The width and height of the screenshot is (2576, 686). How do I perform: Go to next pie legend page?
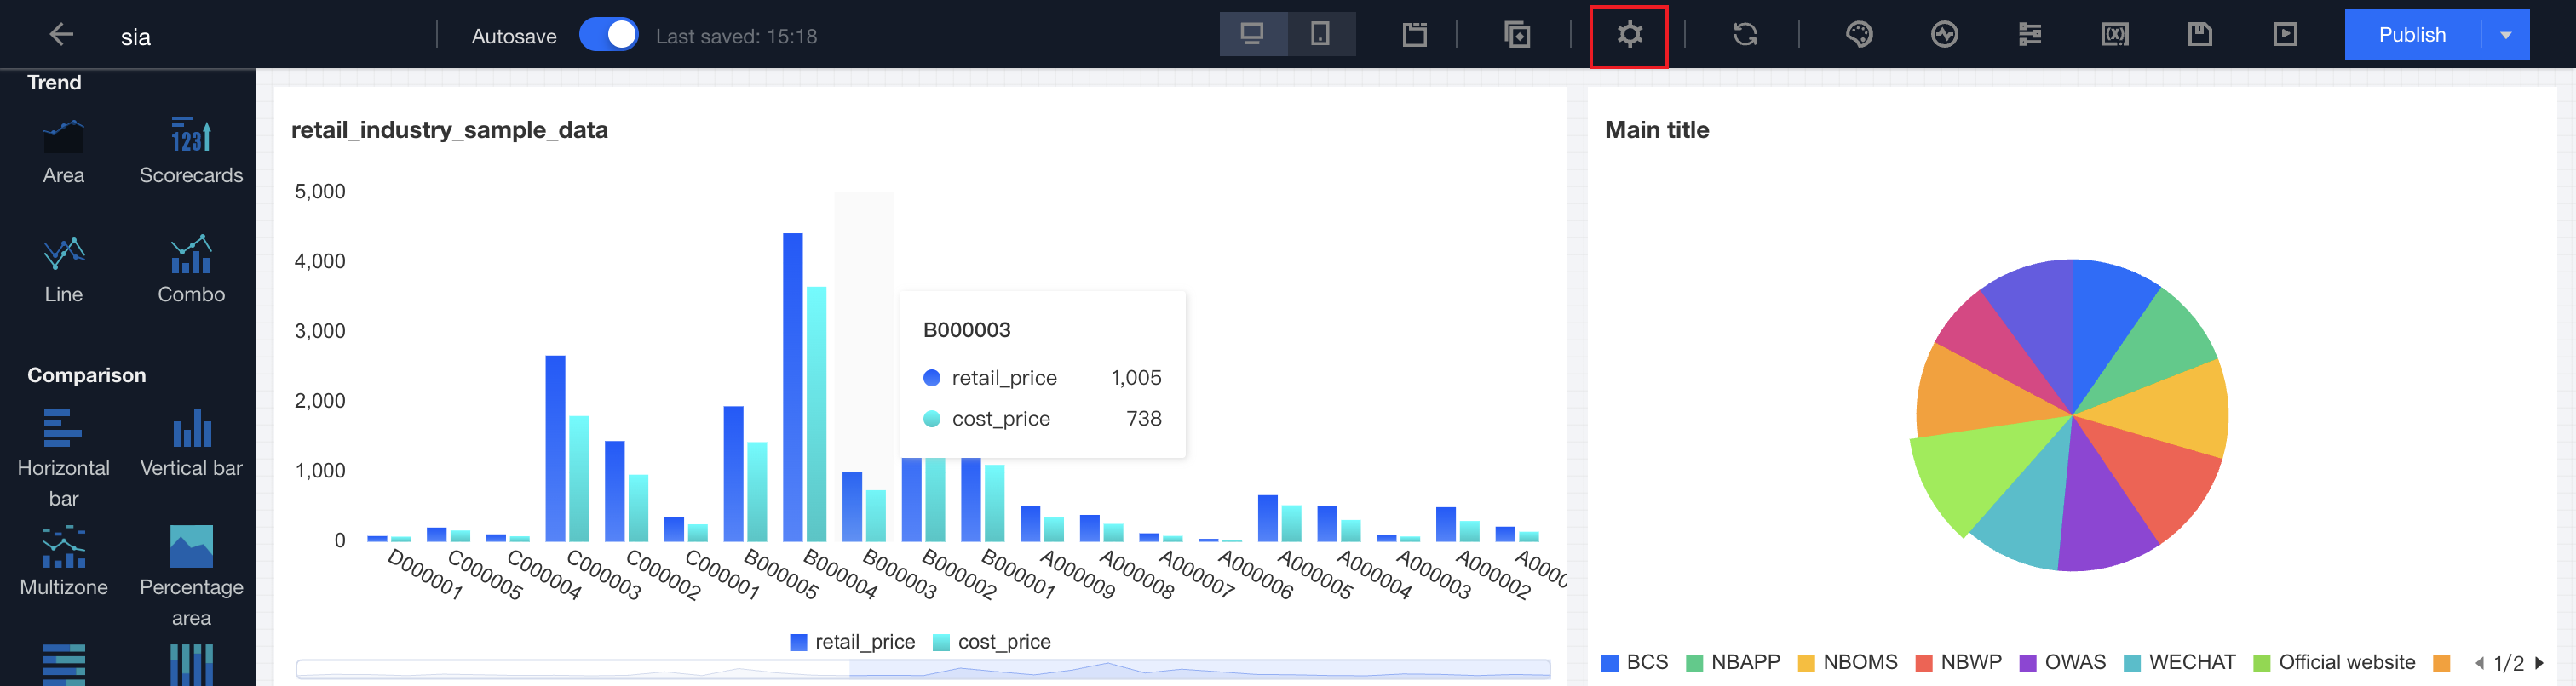tap(2539, 663)
